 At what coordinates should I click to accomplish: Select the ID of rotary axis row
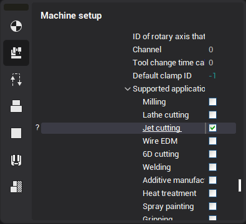pos(169,37)
